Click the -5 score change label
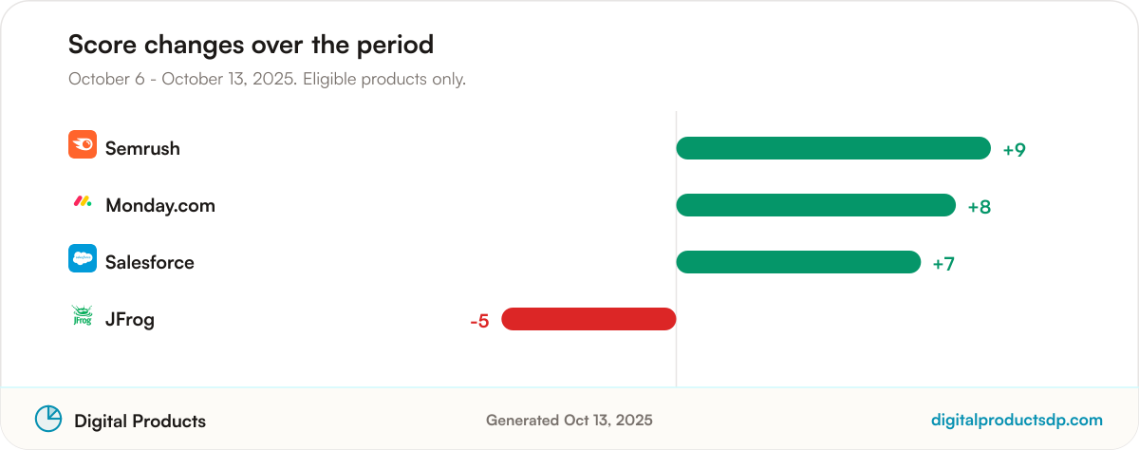Screen dimensions: 1139x450 pyautogui.click(x=479, y=321)
